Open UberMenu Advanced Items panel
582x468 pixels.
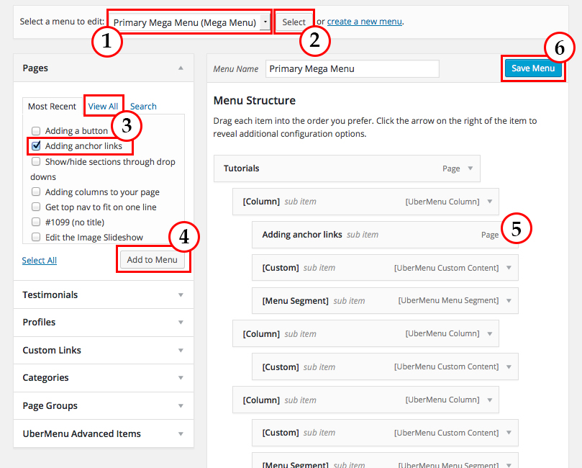(181, 434)
